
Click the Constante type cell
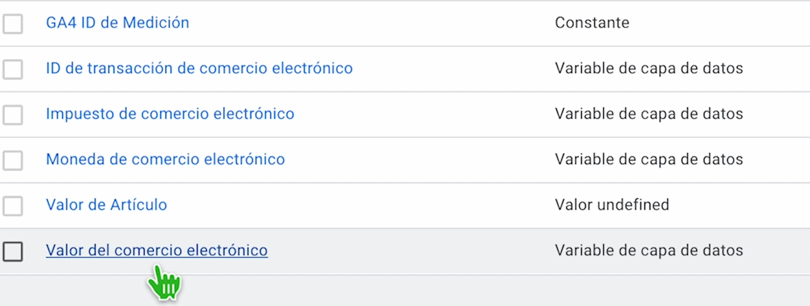[592, 23]
